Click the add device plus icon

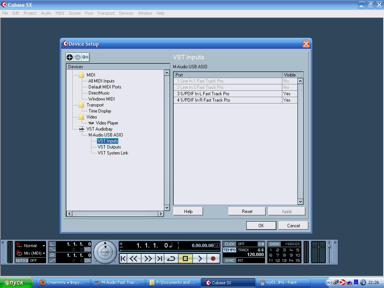(x=70, y=57)
